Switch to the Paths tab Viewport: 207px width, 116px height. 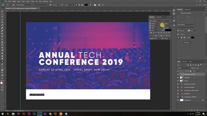pyautogui.click(x=191, y=62)
